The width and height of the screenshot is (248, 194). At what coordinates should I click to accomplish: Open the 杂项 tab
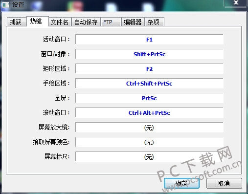tap(155, 22)
